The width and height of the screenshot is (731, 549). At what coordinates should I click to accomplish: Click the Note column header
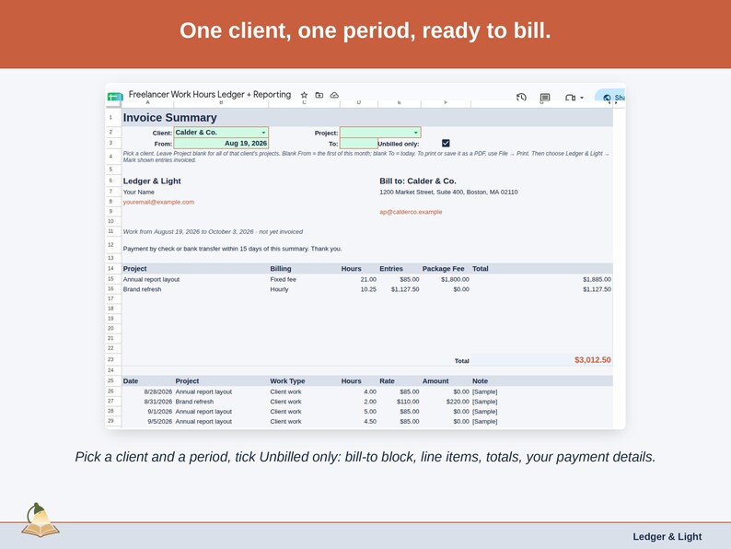(481, 381)
